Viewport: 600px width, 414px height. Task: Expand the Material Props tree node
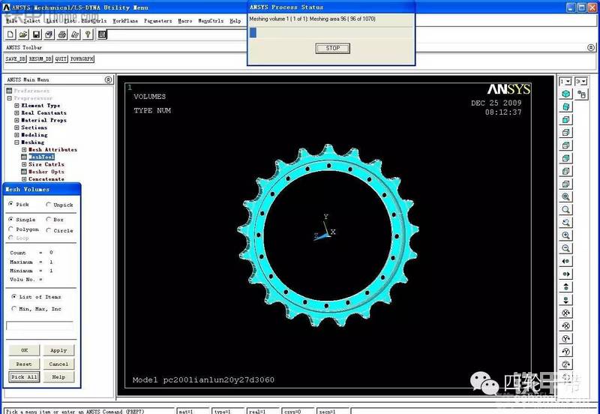point(16,120)
